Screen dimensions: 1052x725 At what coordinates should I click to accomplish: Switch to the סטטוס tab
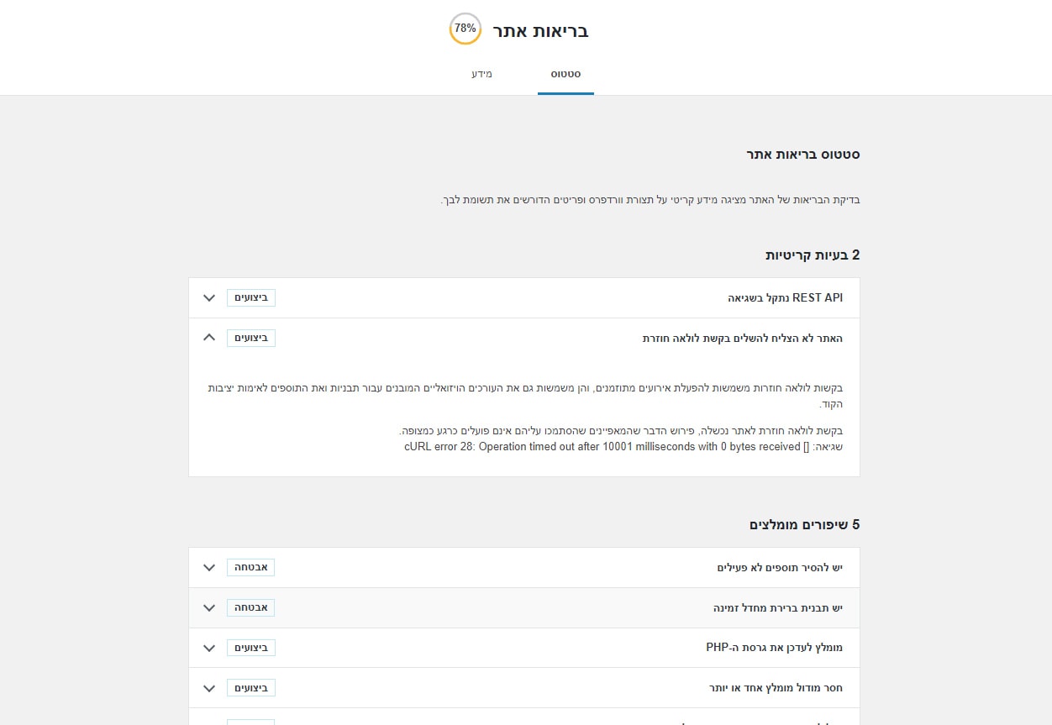tap(565, 75)
